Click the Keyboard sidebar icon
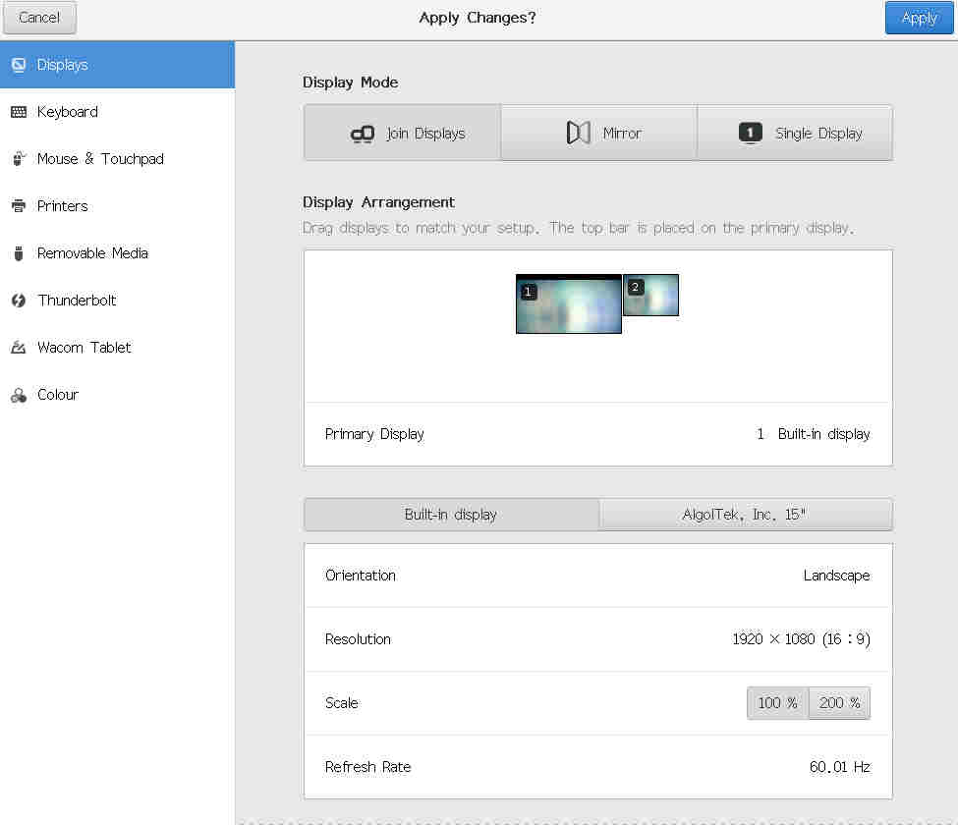This screenshot has width=958, height=825. click(x=19, y=112)
